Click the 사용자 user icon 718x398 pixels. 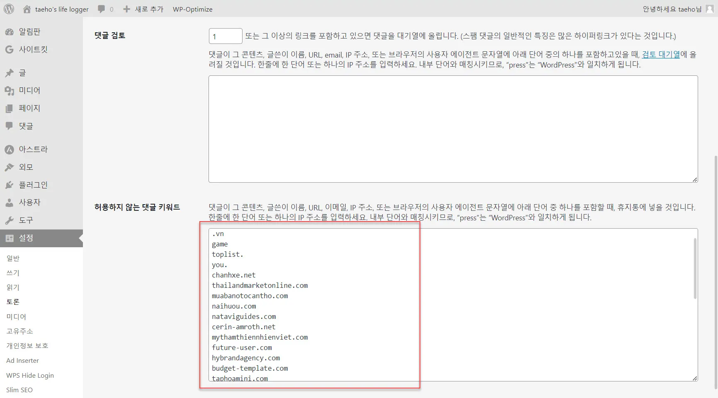point(9,203)
